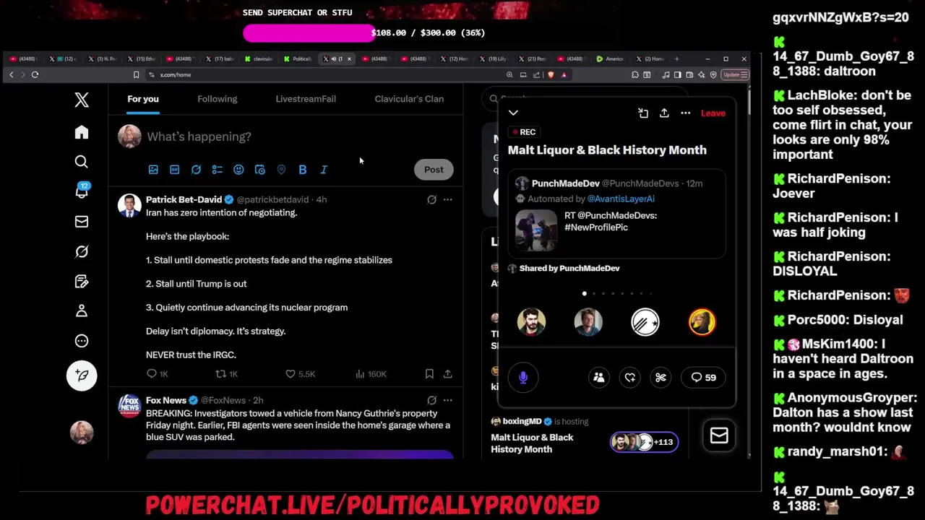Open your account avatar in sidebar
Viewport: 925px width, 520px height.
[x=82, y=432]
